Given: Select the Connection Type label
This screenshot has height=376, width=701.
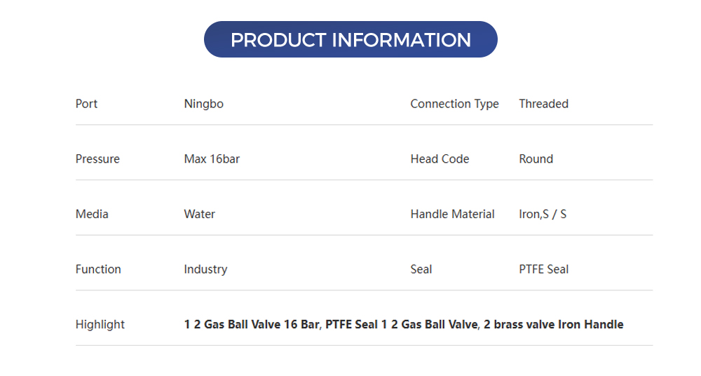Looking at the screenshot, I should click(x=454, y=104).
